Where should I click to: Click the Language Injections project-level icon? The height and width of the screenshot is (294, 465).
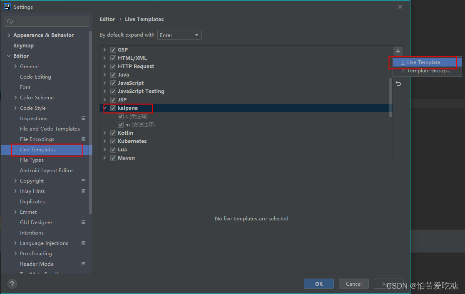[x=84, y=243]
